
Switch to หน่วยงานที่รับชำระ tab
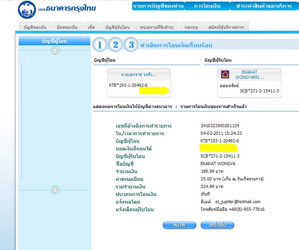(x=157, y=27)
